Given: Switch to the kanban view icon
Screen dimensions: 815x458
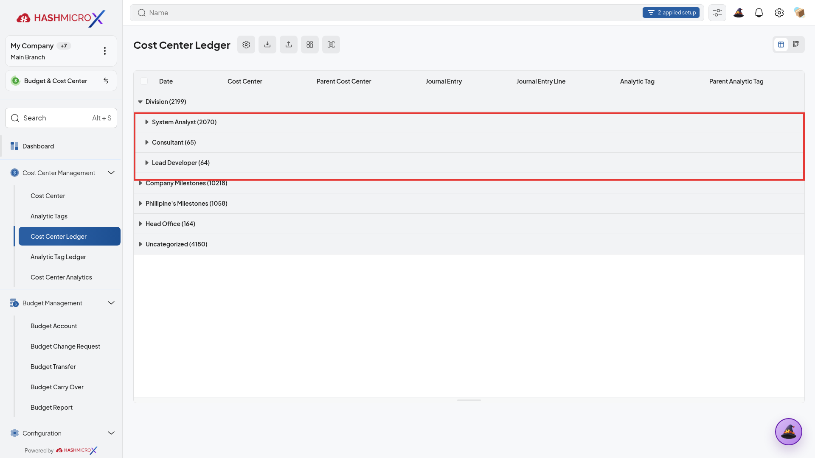Looking at the screenshot, I should coord(796,45).
